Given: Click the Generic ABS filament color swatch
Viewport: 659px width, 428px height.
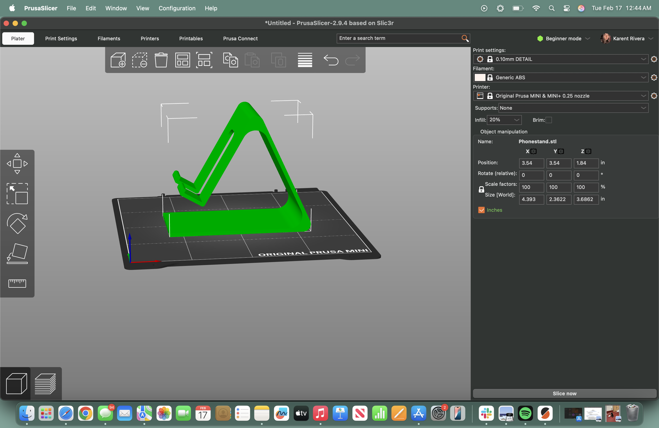Looking at the screenshot, I should click(x=480, y=77).
